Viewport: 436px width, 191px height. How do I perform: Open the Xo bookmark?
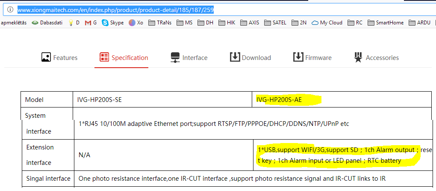pos(136,23)
